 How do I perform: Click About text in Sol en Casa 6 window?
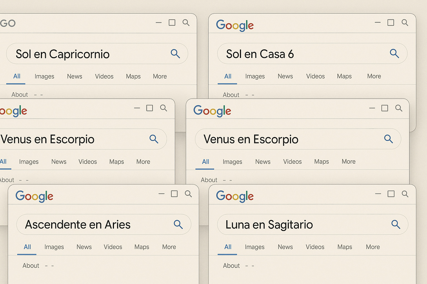click(x=231, y=95)
